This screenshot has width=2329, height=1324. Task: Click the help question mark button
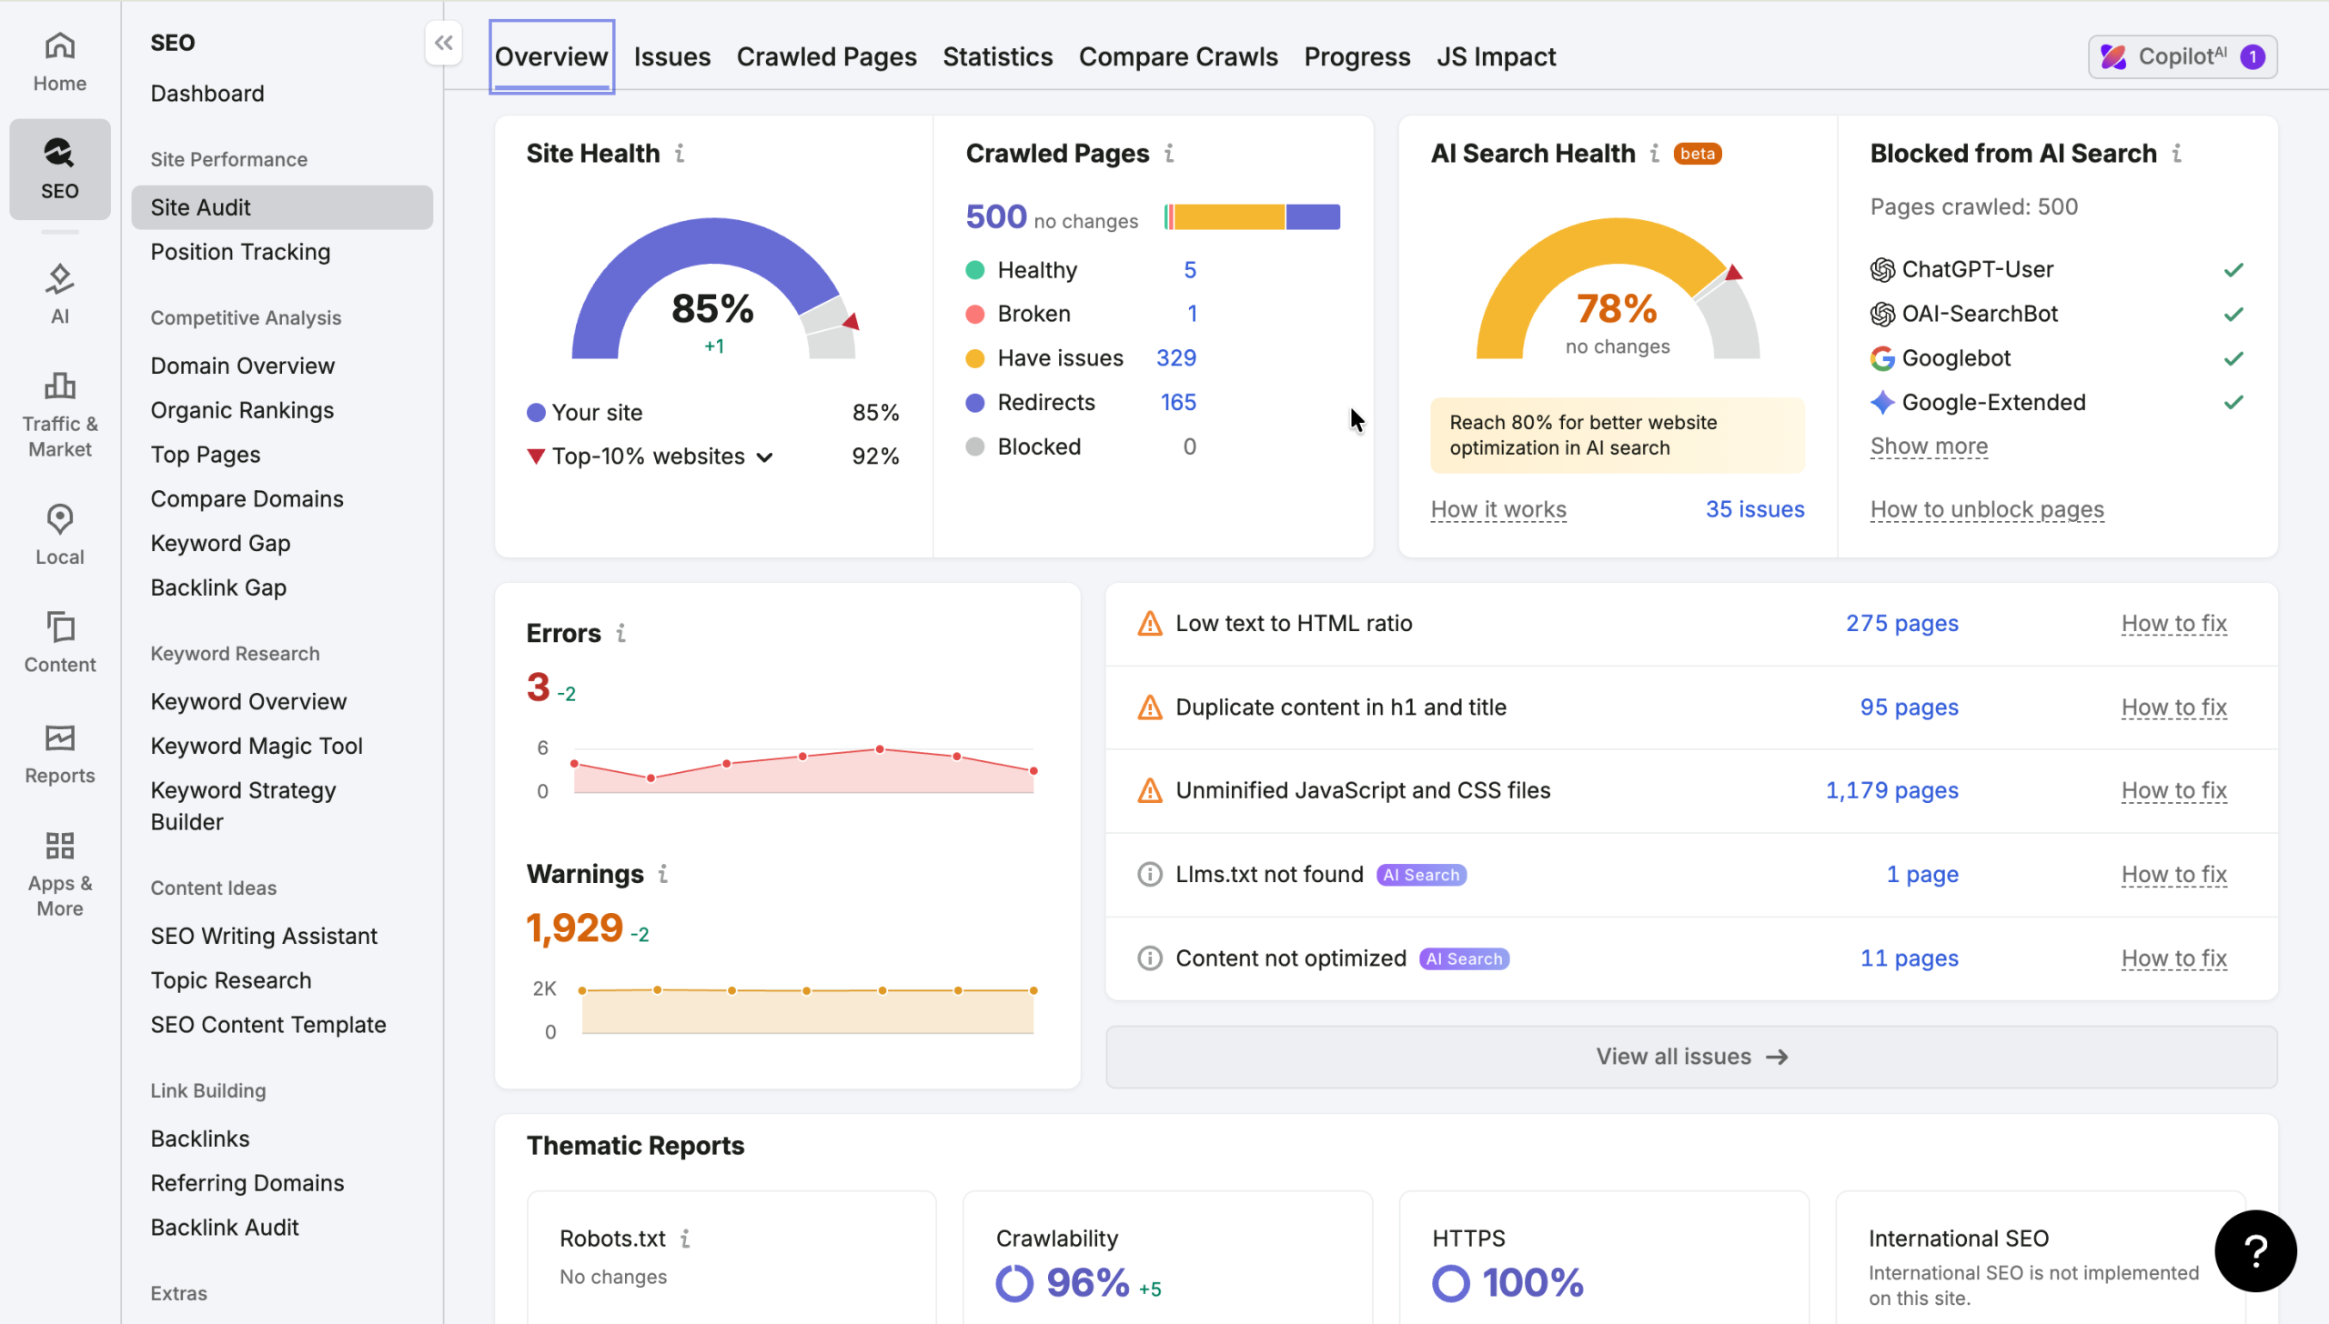[x=2255, y=1251]
